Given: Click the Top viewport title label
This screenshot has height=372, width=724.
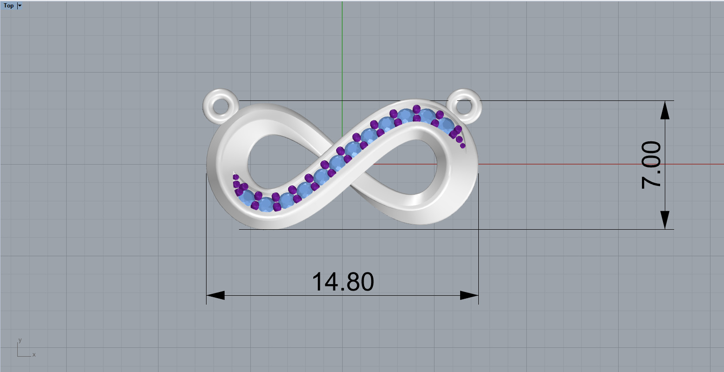Looking at the screenshot, I should (9, 6).
